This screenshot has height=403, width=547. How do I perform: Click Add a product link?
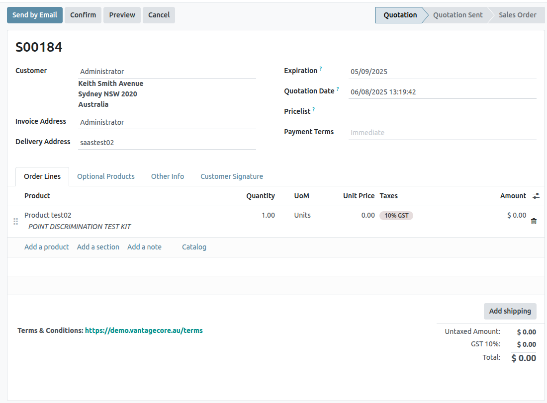point(46,247)
